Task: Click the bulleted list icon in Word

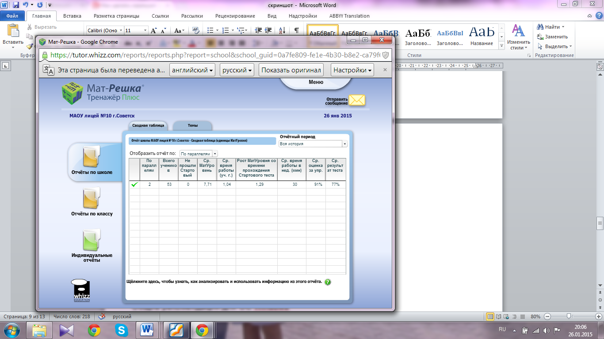Action: pyautogui.click(x=210, y=30)
